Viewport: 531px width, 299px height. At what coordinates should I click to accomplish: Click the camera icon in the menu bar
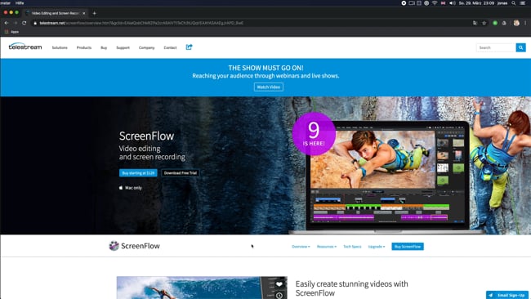point(412,3)
